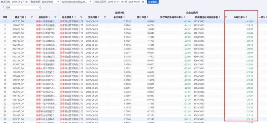Open calendar icon of custom range end date
Screen dimensions: 267x123
pyautogui.click(x=143, y=2)
